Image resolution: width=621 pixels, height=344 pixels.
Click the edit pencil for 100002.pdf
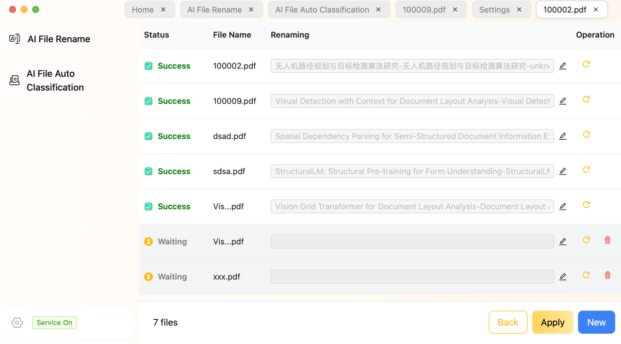[563, 66]
